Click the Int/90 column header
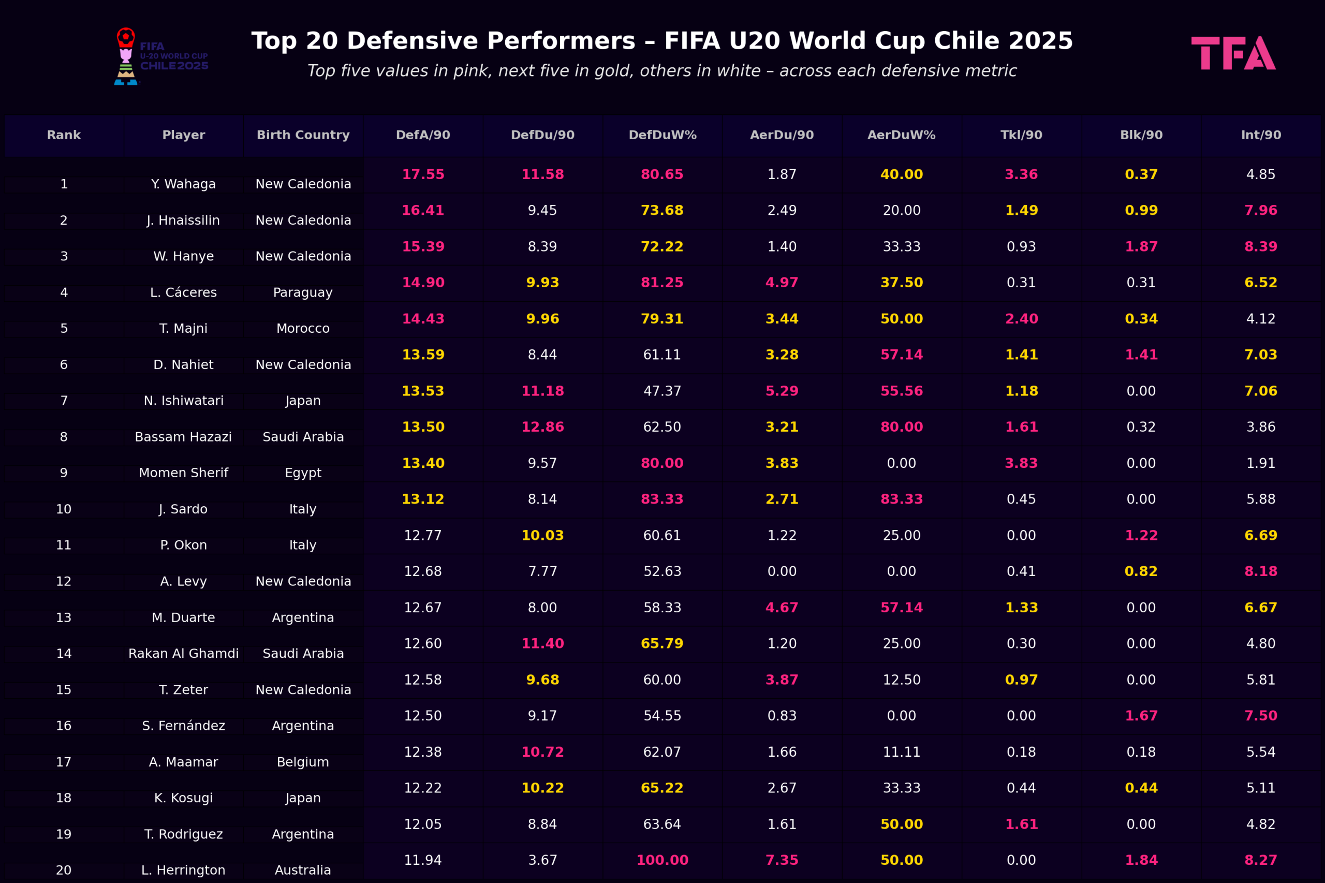The image size is (1325, 883). [1261, 135]
